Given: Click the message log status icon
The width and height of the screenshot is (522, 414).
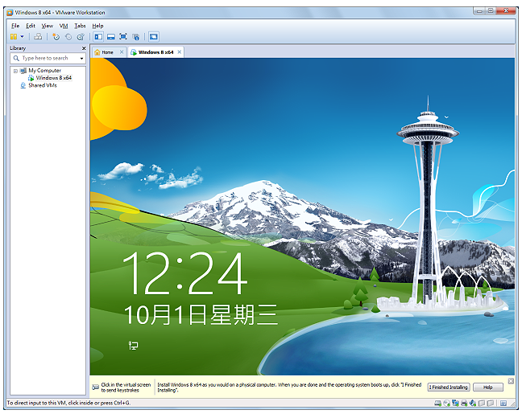Looking at the screenshot, I should (x=503, y=404).
